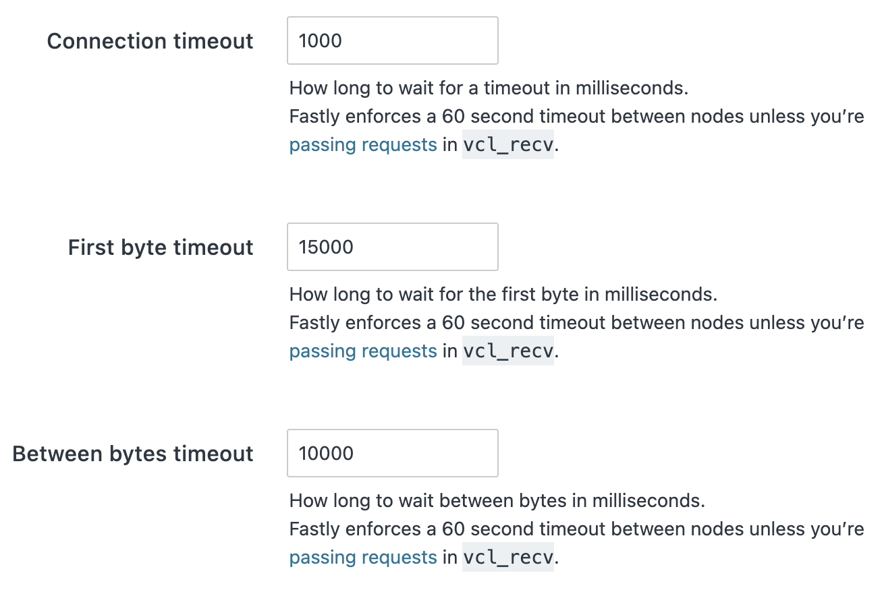Select the value 1000 in Connection timeout
882x592 pixels.
point(321,40)
